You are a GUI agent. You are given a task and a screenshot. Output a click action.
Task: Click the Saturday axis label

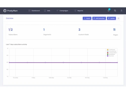[51, 78]
